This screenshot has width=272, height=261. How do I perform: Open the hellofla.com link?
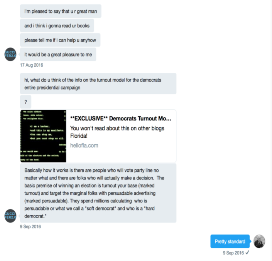pyautogui.click(x=84, y=146)
